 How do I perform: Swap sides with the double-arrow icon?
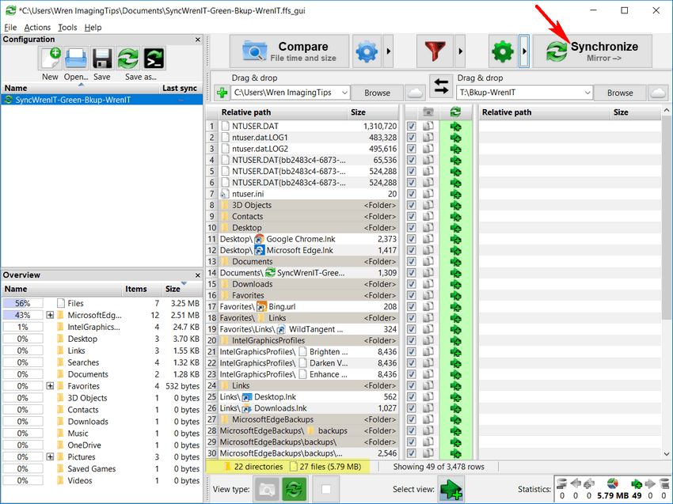(x=439, y=85)
